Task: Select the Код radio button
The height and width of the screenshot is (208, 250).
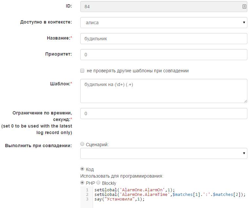Action: point(82,169)
